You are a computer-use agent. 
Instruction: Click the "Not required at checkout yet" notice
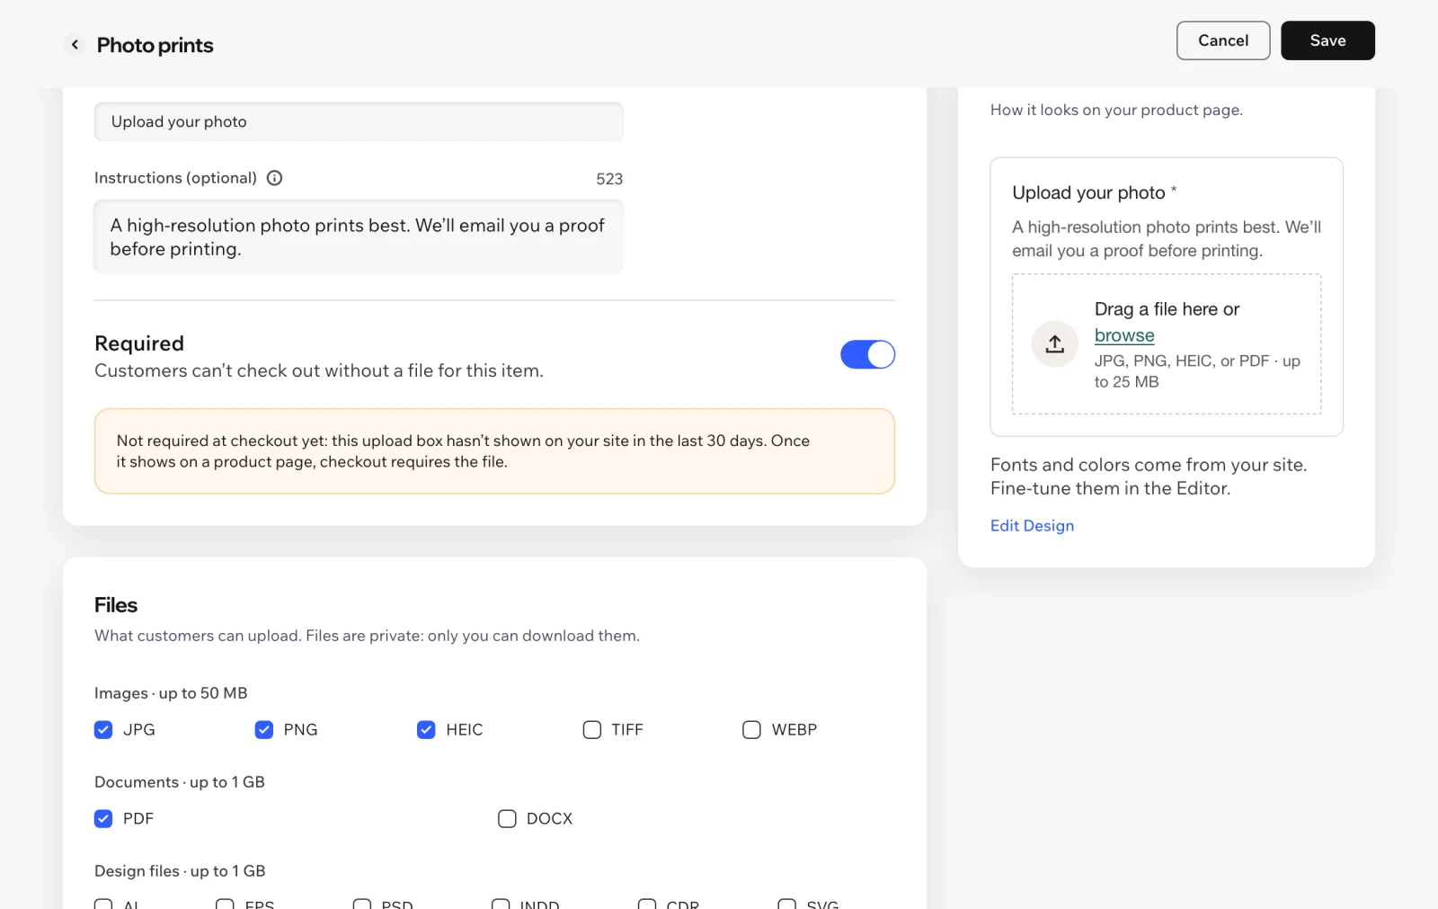494,451
